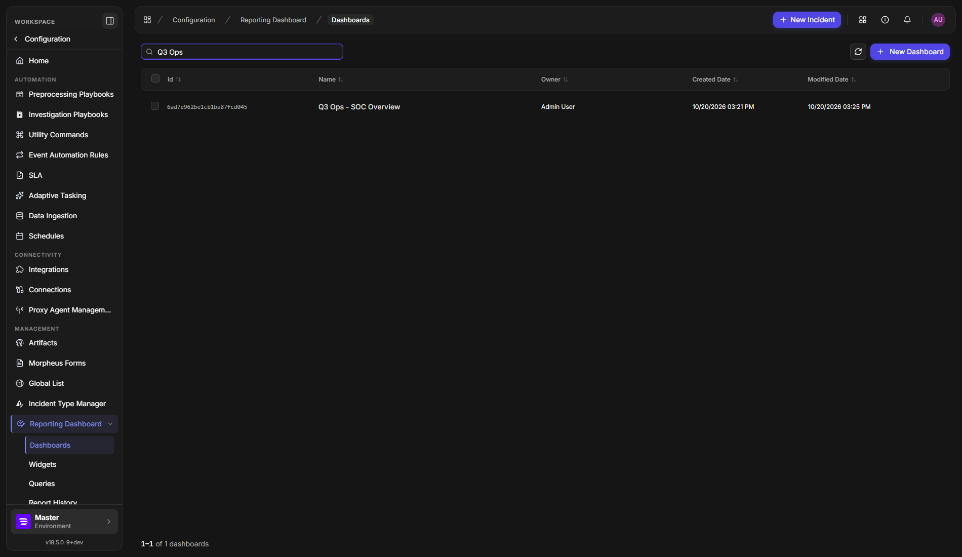Click the Master environment logo icon
This screenshot has width=962, height=557.
[x=23, y=522]
